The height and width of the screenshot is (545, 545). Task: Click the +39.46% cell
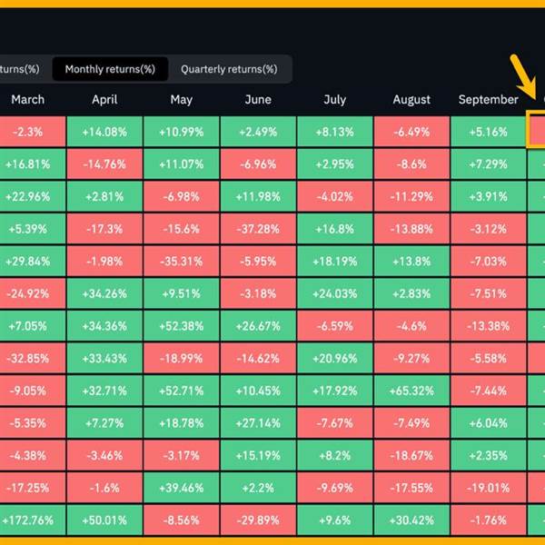tap(182, 487)
